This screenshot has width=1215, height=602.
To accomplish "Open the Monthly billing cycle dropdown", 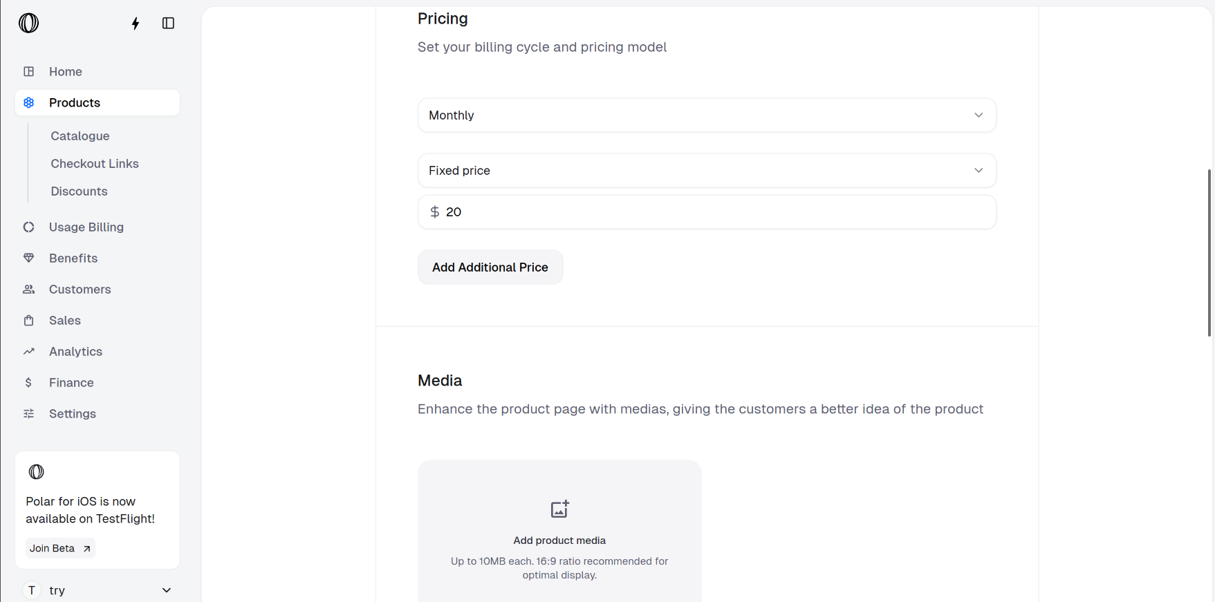I will [x=706, y=115].
